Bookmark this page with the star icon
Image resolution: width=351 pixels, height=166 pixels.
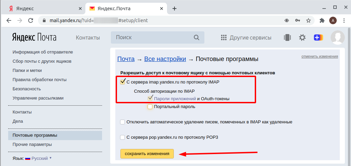tap(308, 20)
